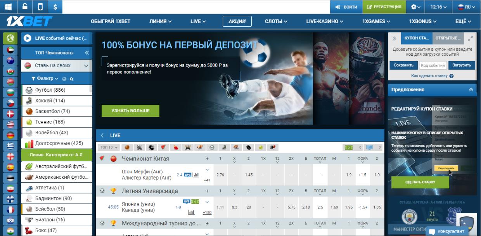This screenshot has width=481, height=236.
Task: Click the 1XBET logo
Action: (x=29, y=21)
